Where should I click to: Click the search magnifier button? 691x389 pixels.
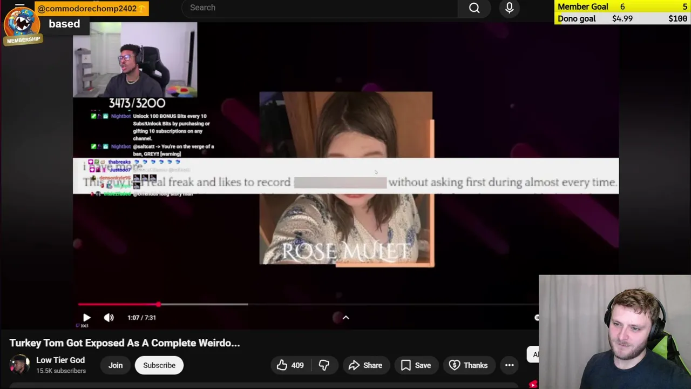(x=474, y=8)
